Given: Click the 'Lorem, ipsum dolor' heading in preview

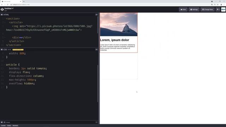Looking at the screenshot, I should 114,40.
